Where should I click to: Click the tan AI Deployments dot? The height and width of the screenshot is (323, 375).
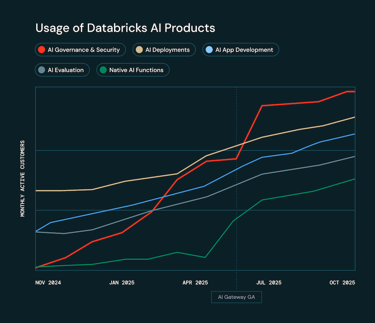click(x=140, y=50)
